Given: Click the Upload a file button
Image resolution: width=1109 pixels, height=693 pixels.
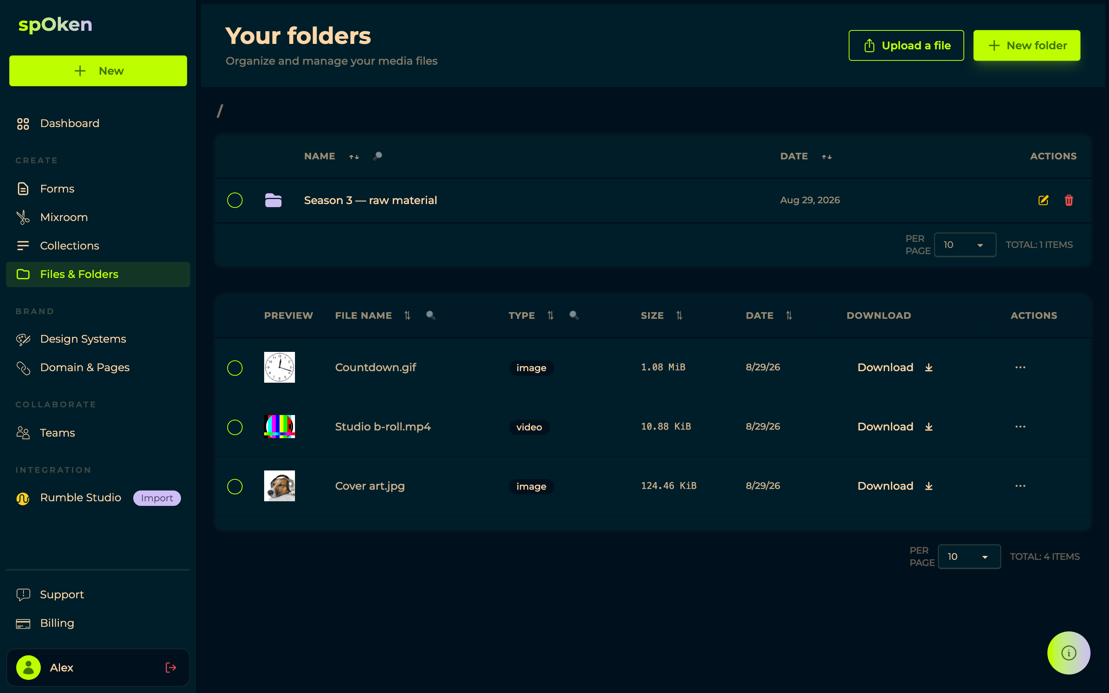Looking at the screenshot, I should pos(906,45).
